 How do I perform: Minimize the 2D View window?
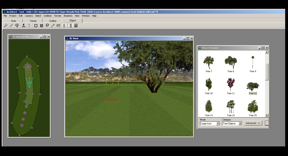click(41, 37)
